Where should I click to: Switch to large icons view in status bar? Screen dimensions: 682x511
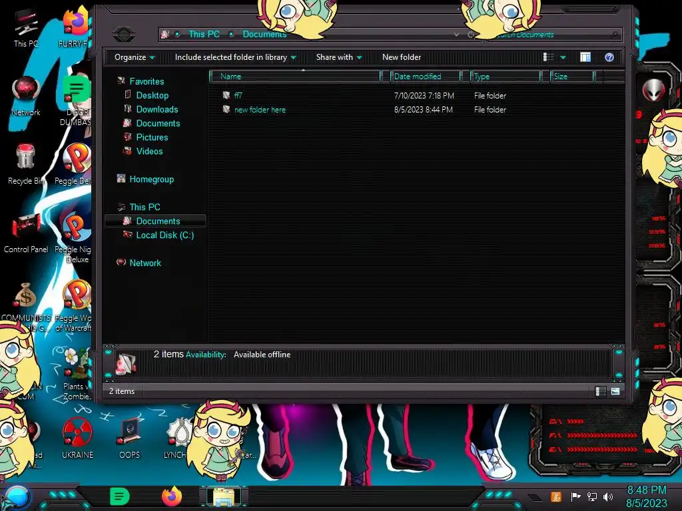[615, 391]
